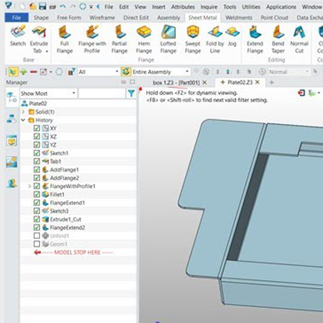323x323 pixels.
Task: Uncheck the AddFlange1 feature checkbox
Action: [37, 170]
